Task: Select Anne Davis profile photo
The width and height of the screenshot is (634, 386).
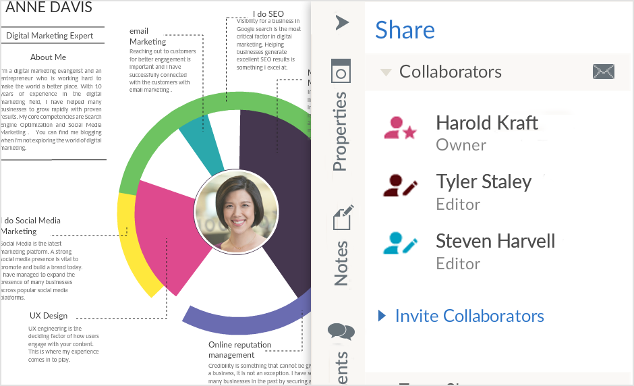Action: (x=236, y=211)
